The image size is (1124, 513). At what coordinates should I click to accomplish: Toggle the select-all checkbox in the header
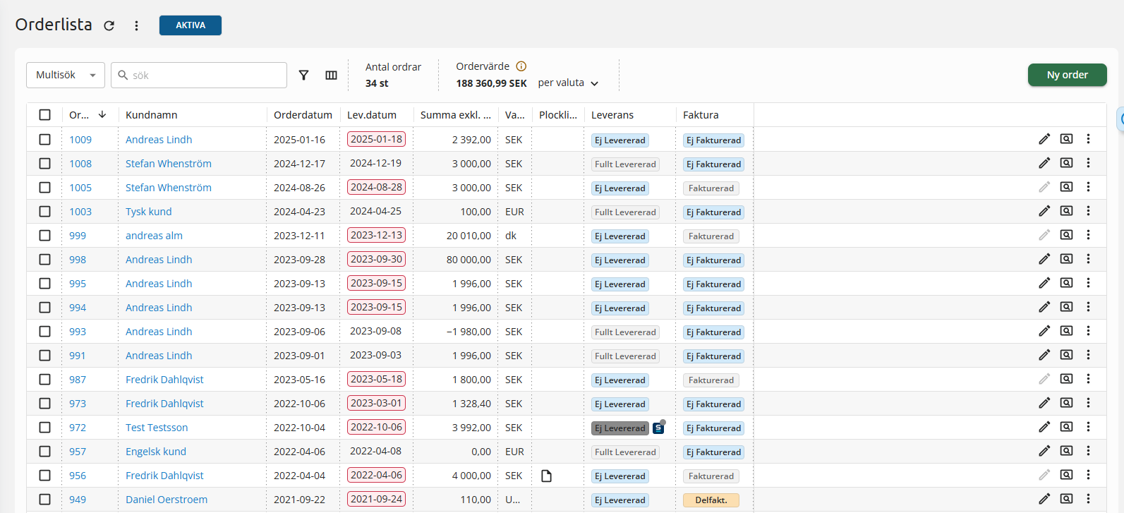(x=45, y=114)
